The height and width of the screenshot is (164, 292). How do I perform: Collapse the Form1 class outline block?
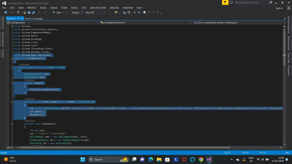(12, 68)
